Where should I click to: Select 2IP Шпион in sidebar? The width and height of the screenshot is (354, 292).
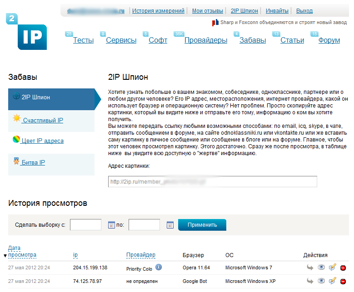[51, 99]
